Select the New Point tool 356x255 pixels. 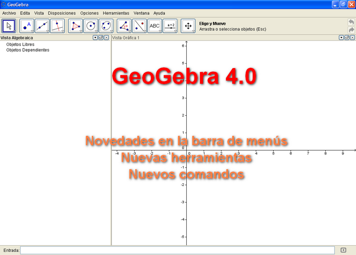pos(27,26)
